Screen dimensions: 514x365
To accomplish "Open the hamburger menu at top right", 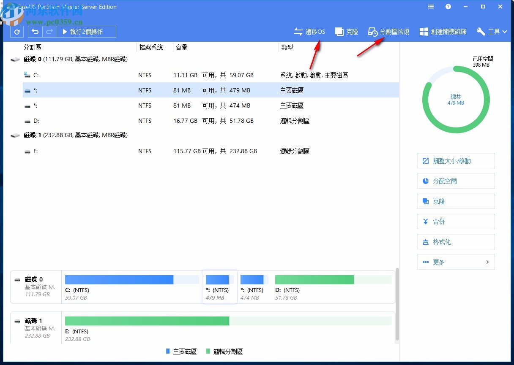I will click(431, 7).
